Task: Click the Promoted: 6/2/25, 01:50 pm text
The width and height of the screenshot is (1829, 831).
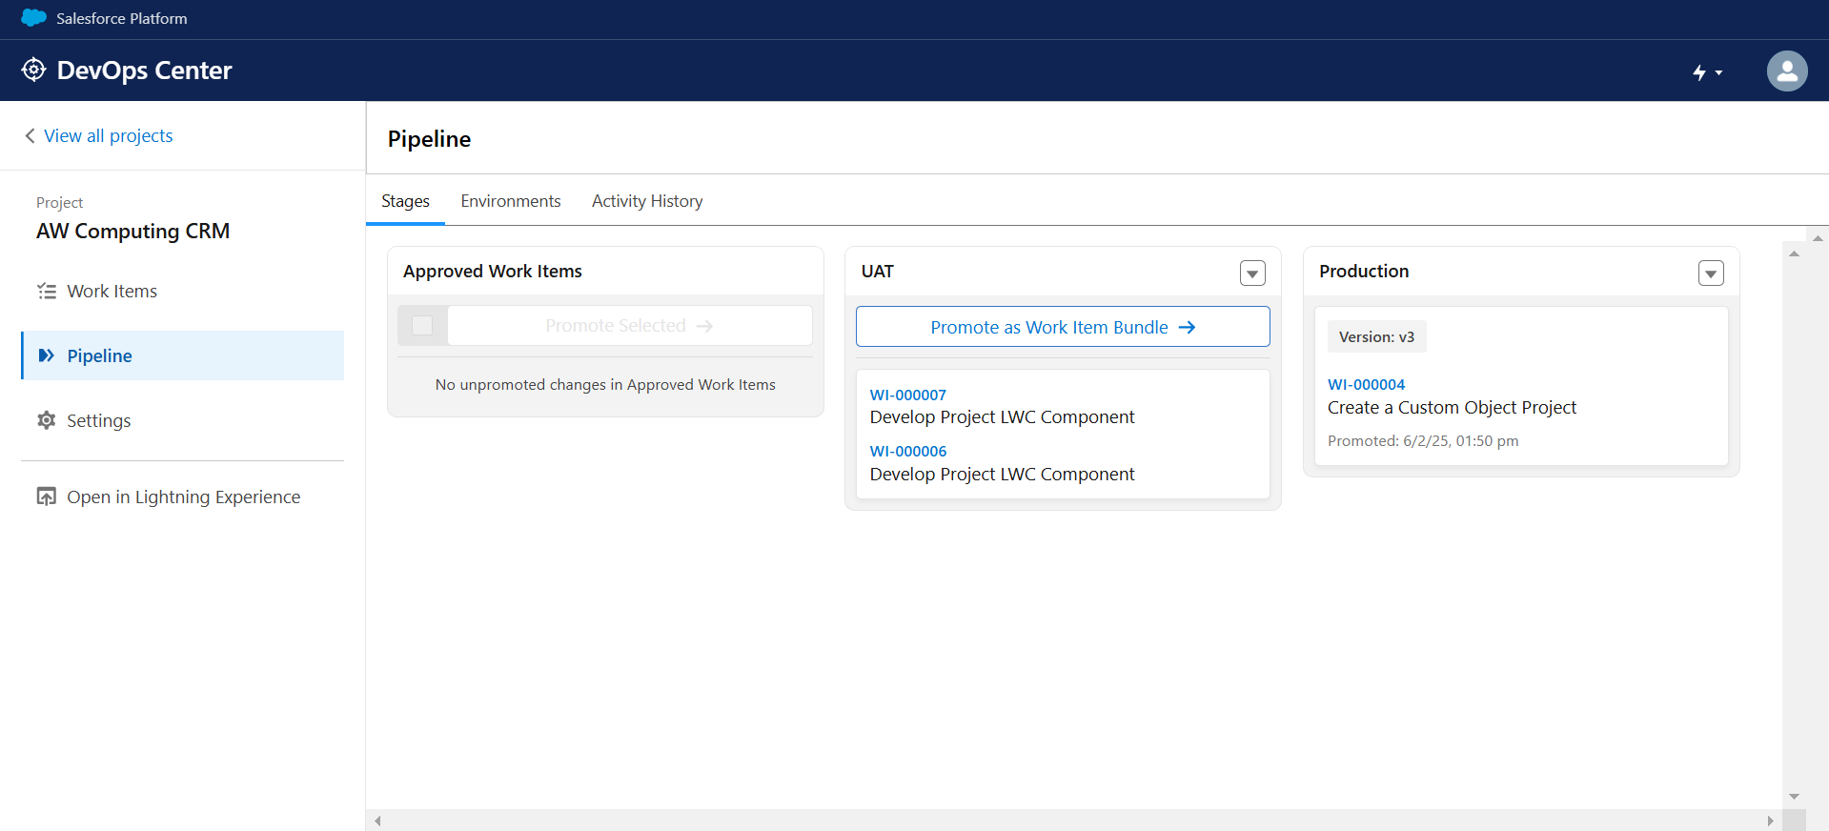Action: pyautogui.click(x=1423, y=440)
